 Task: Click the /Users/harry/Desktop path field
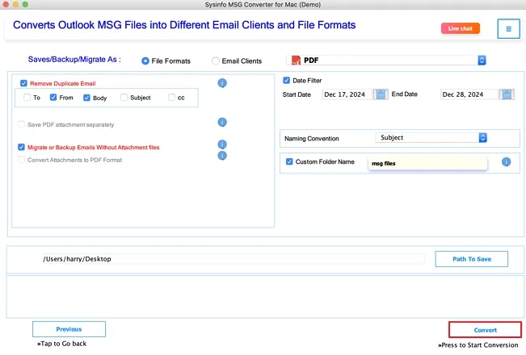tap(233, 259)
